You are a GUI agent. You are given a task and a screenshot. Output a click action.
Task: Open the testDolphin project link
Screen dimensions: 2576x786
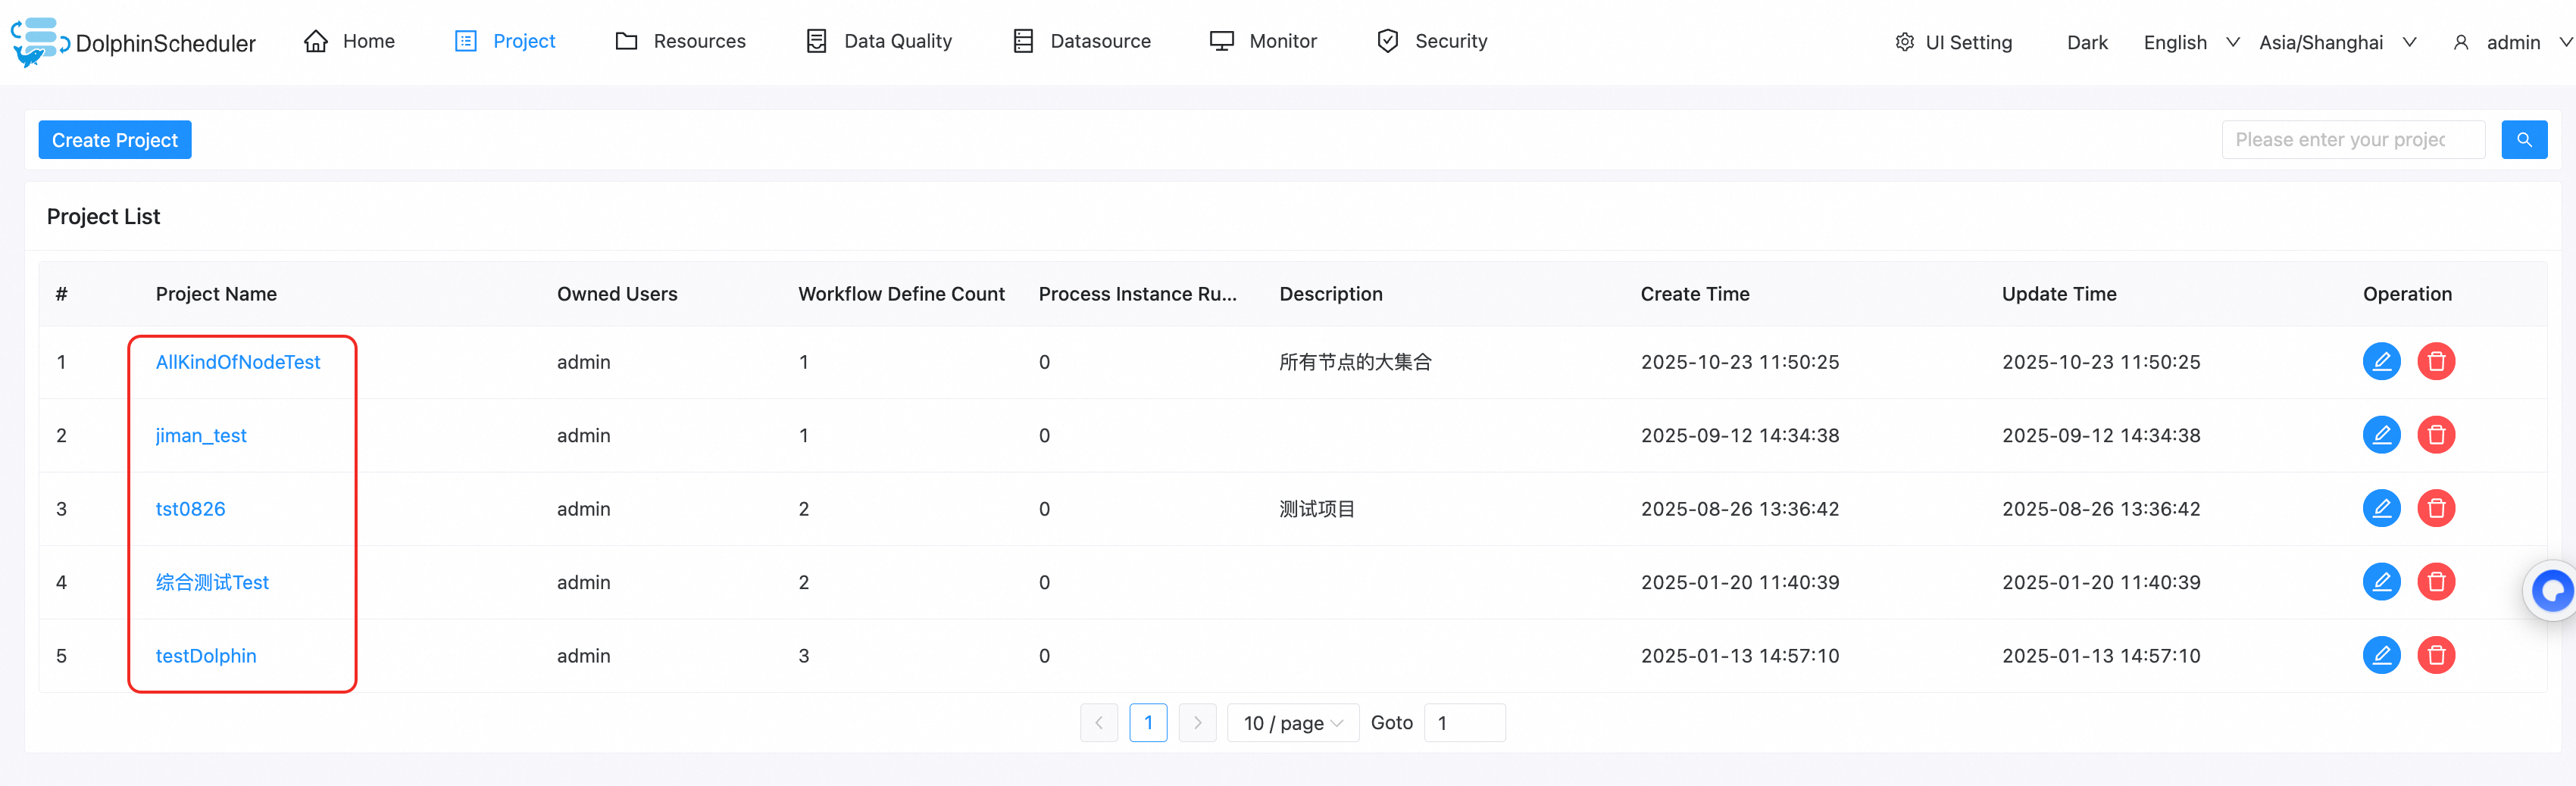[x=206, y=656]
